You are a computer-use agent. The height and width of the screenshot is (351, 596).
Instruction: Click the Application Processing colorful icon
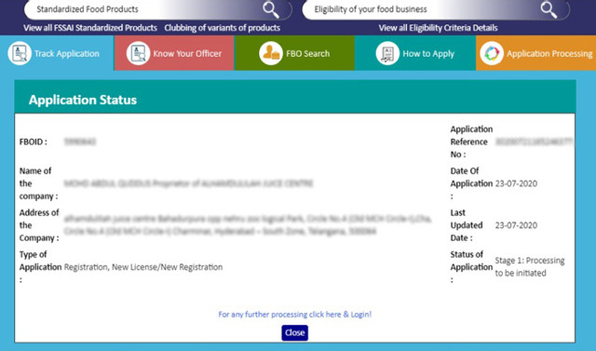click(x=492, y=53)
